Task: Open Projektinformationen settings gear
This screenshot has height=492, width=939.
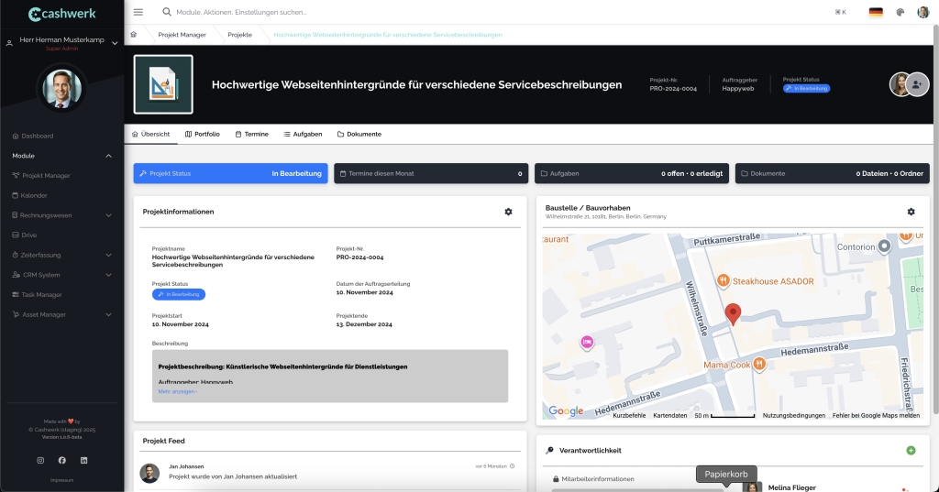Action: click(x=508, y=212)
